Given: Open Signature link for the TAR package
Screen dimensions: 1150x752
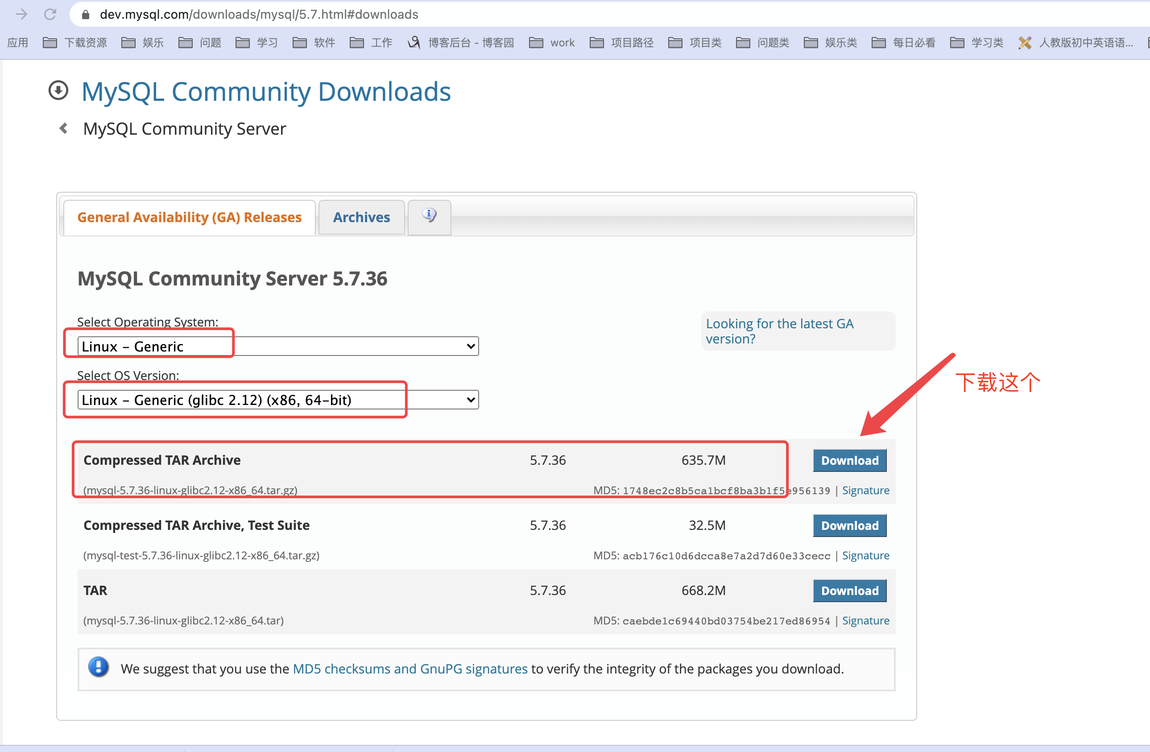Looking at the screenshot, I should (x=865, y=620).
